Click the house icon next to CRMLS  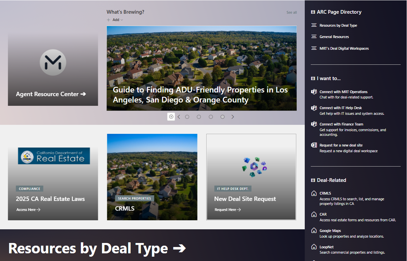point(314,193)
